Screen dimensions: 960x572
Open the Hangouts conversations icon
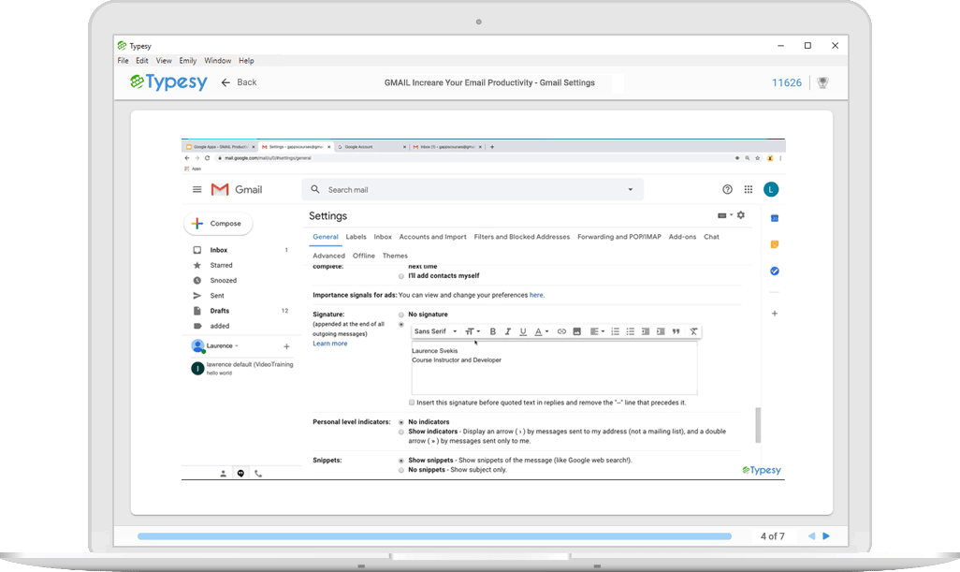point(241,474)
